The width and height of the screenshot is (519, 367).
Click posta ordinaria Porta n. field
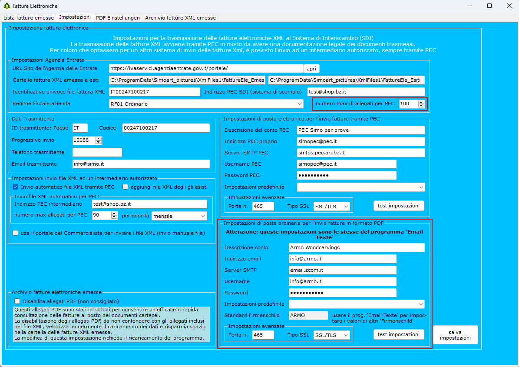point(263,335)
